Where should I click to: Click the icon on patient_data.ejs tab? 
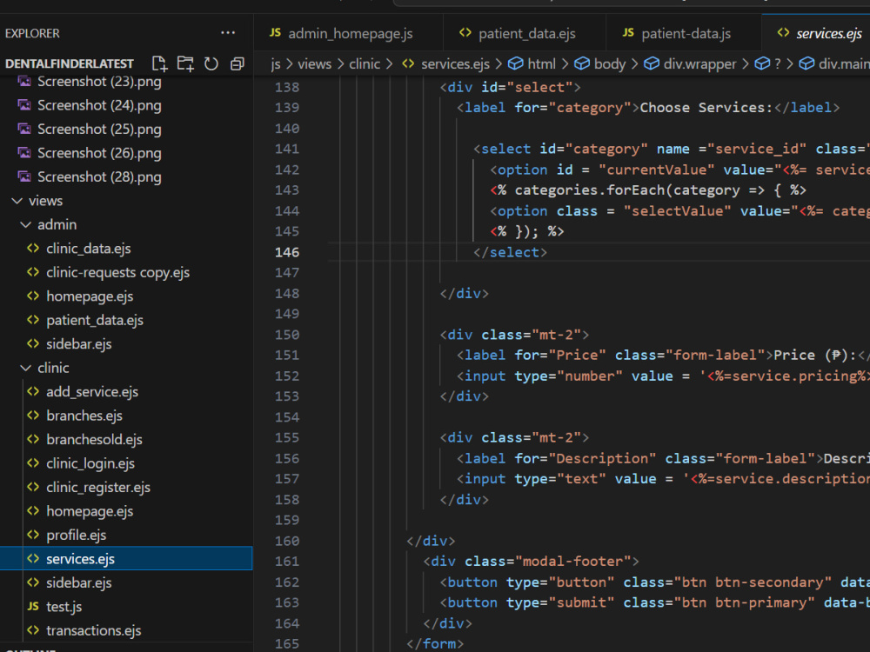pyautogui.click(x=465, y=33)
